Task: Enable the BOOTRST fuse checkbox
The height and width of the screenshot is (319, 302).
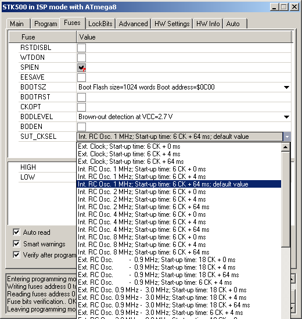Action: tap(81, 97)
